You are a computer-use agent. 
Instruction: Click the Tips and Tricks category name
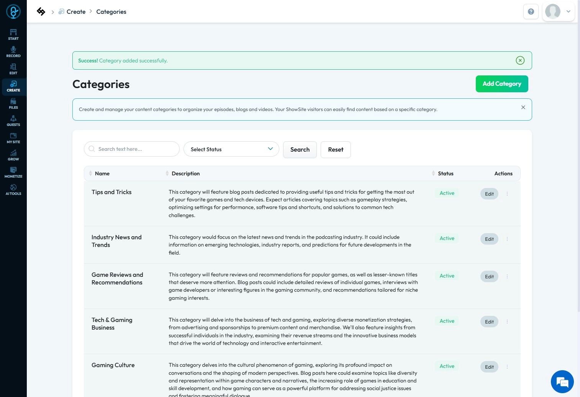pyautogui.click(x=111, y=192)
